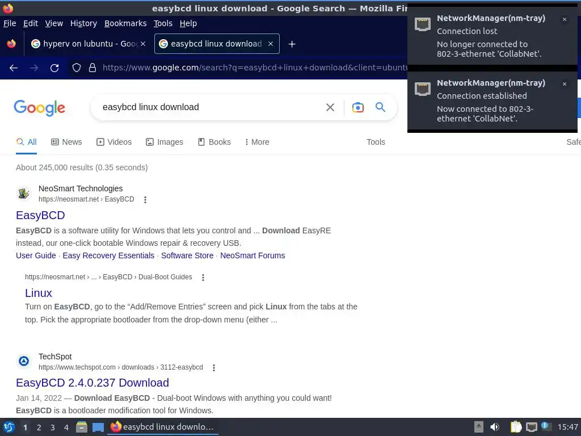Dismiss the 'Connection lost' notification

[x=565, y=19]
